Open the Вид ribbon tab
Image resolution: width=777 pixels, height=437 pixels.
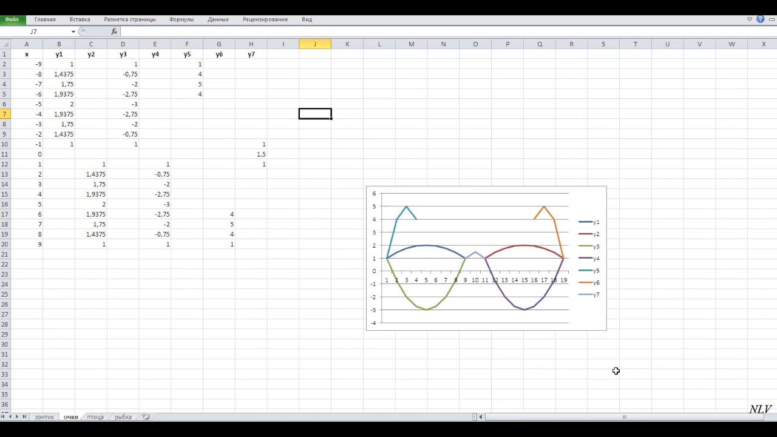pyautogui.click(x=307, y=19)
